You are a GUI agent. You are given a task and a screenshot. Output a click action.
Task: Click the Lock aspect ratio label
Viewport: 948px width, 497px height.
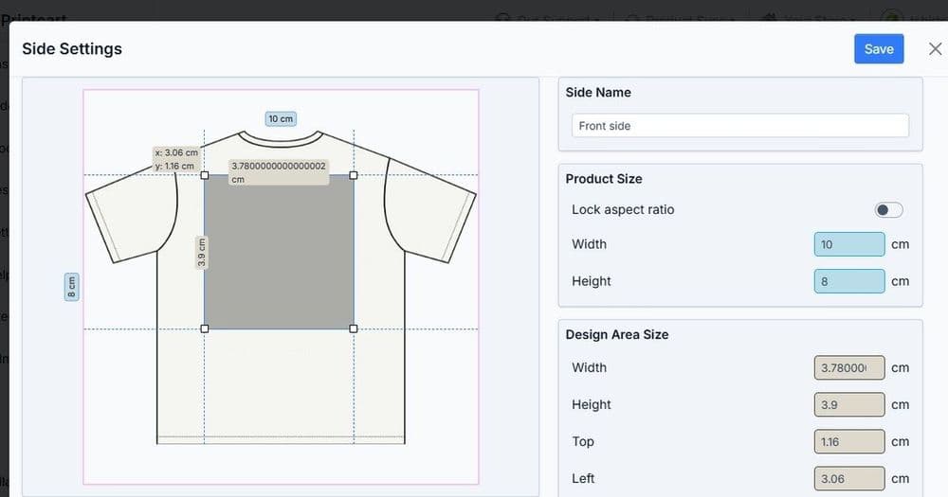click(623, 209)
